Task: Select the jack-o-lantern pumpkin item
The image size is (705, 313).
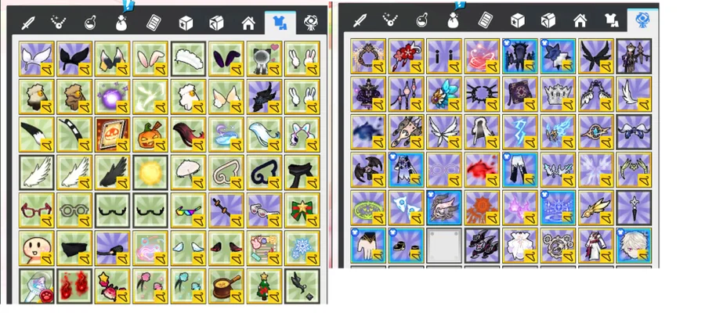Action: coord(150,135)
